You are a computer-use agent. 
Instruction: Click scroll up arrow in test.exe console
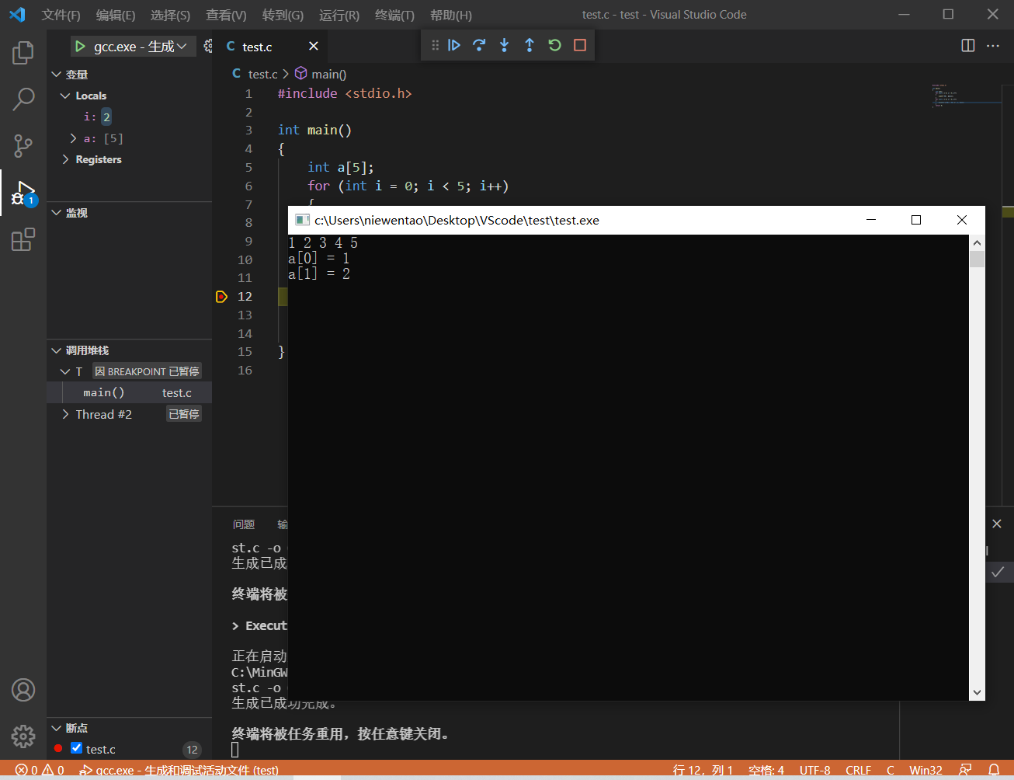977,243
